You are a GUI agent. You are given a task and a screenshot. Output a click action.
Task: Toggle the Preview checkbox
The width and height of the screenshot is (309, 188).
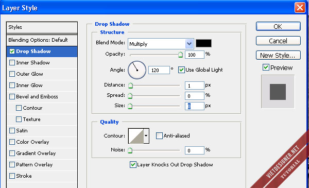coord(266,67)
